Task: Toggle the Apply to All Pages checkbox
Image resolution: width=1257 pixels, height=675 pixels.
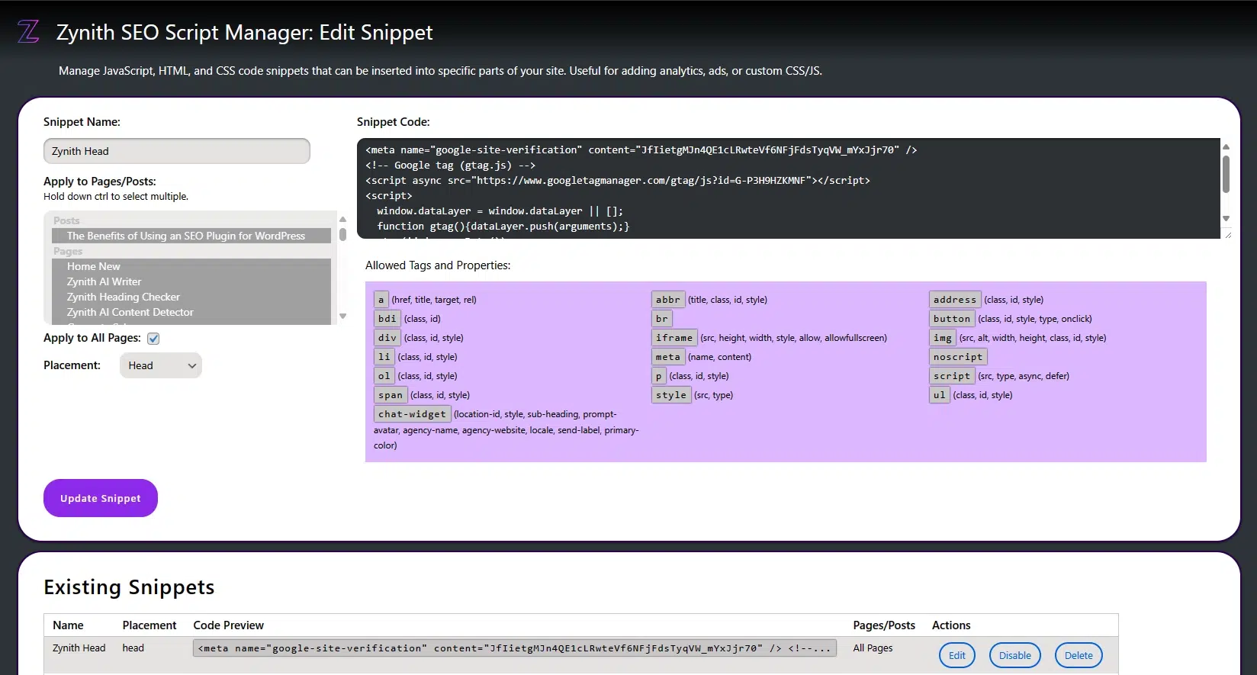Action: point(153,339)
